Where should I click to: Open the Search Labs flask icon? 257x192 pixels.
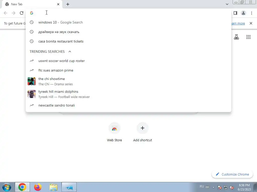pyautogui.click(x=236, y=37)
